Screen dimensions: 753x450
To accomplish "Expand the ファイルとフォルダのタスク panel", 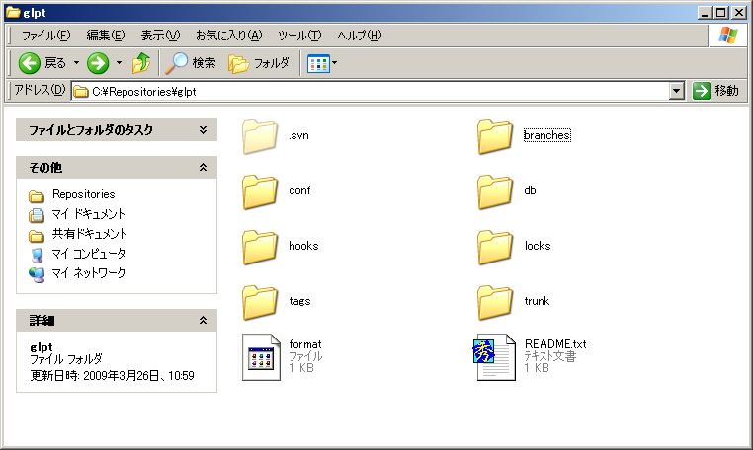I will (204, 130).
